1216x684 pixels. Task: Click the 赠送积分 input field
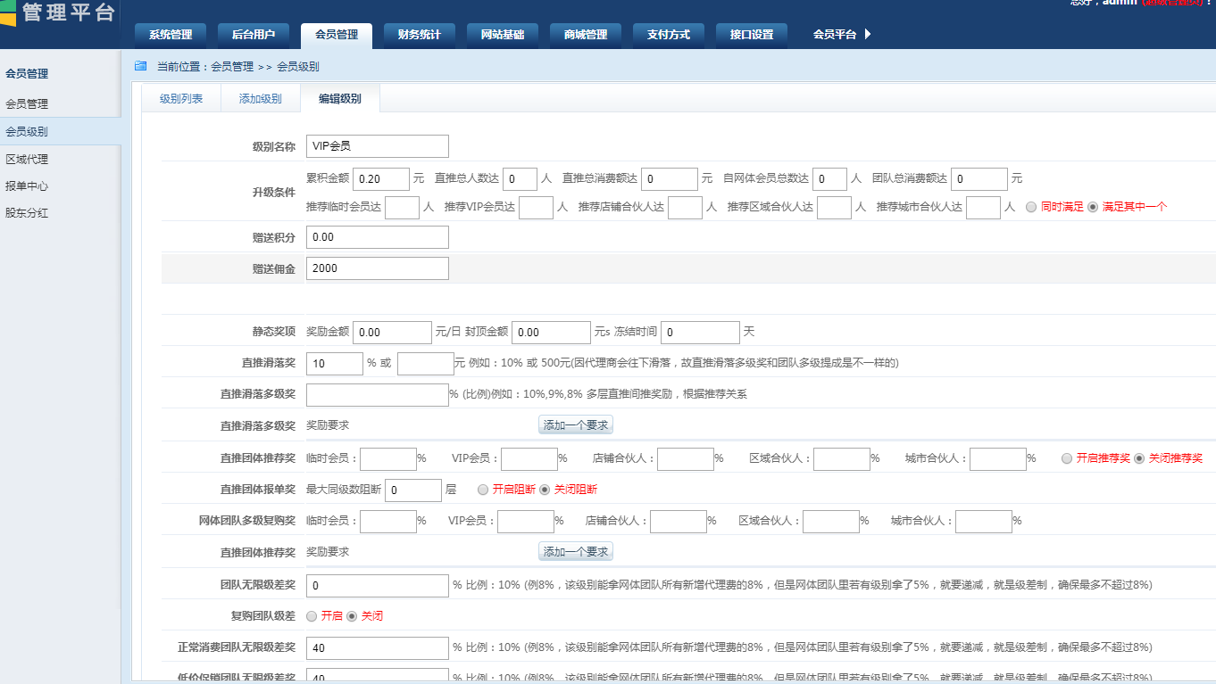point(378,237)
